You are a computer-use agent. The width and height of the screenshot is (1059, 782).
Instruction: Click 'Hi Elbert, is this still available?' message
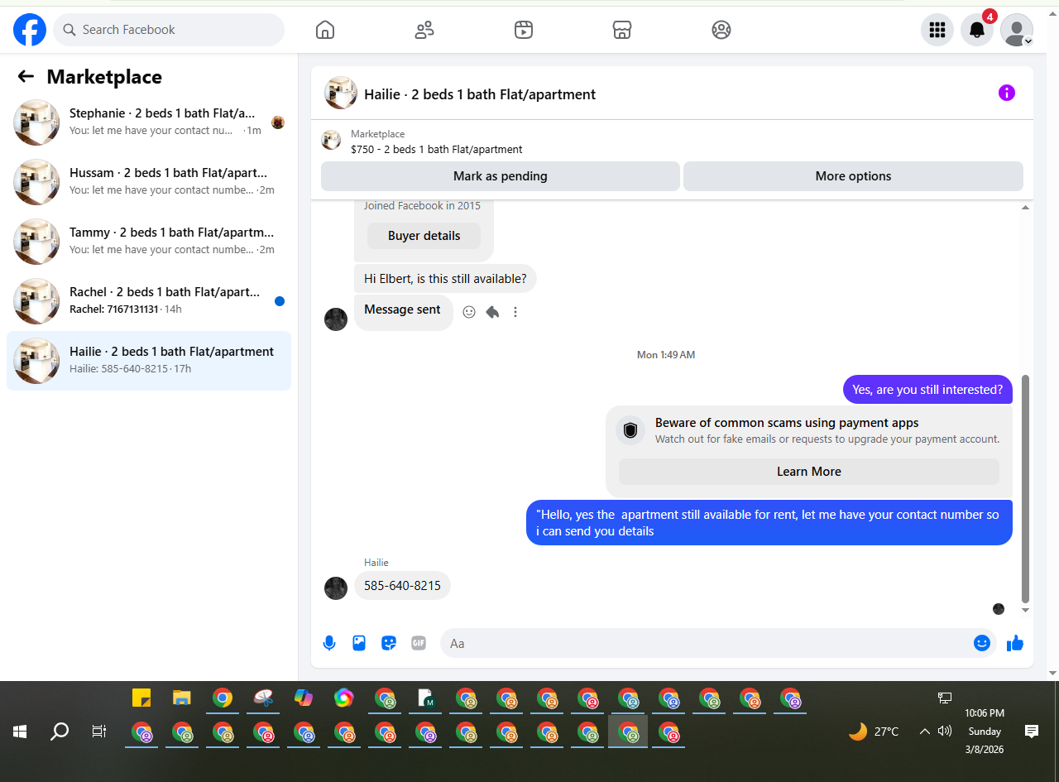point(445,279)
